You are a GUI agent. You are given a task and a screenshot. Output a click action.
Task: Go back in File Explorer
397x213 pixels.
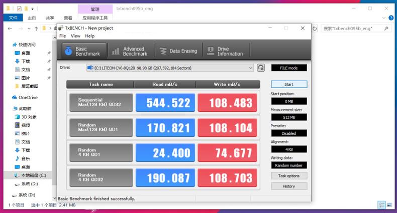(10, 29)
